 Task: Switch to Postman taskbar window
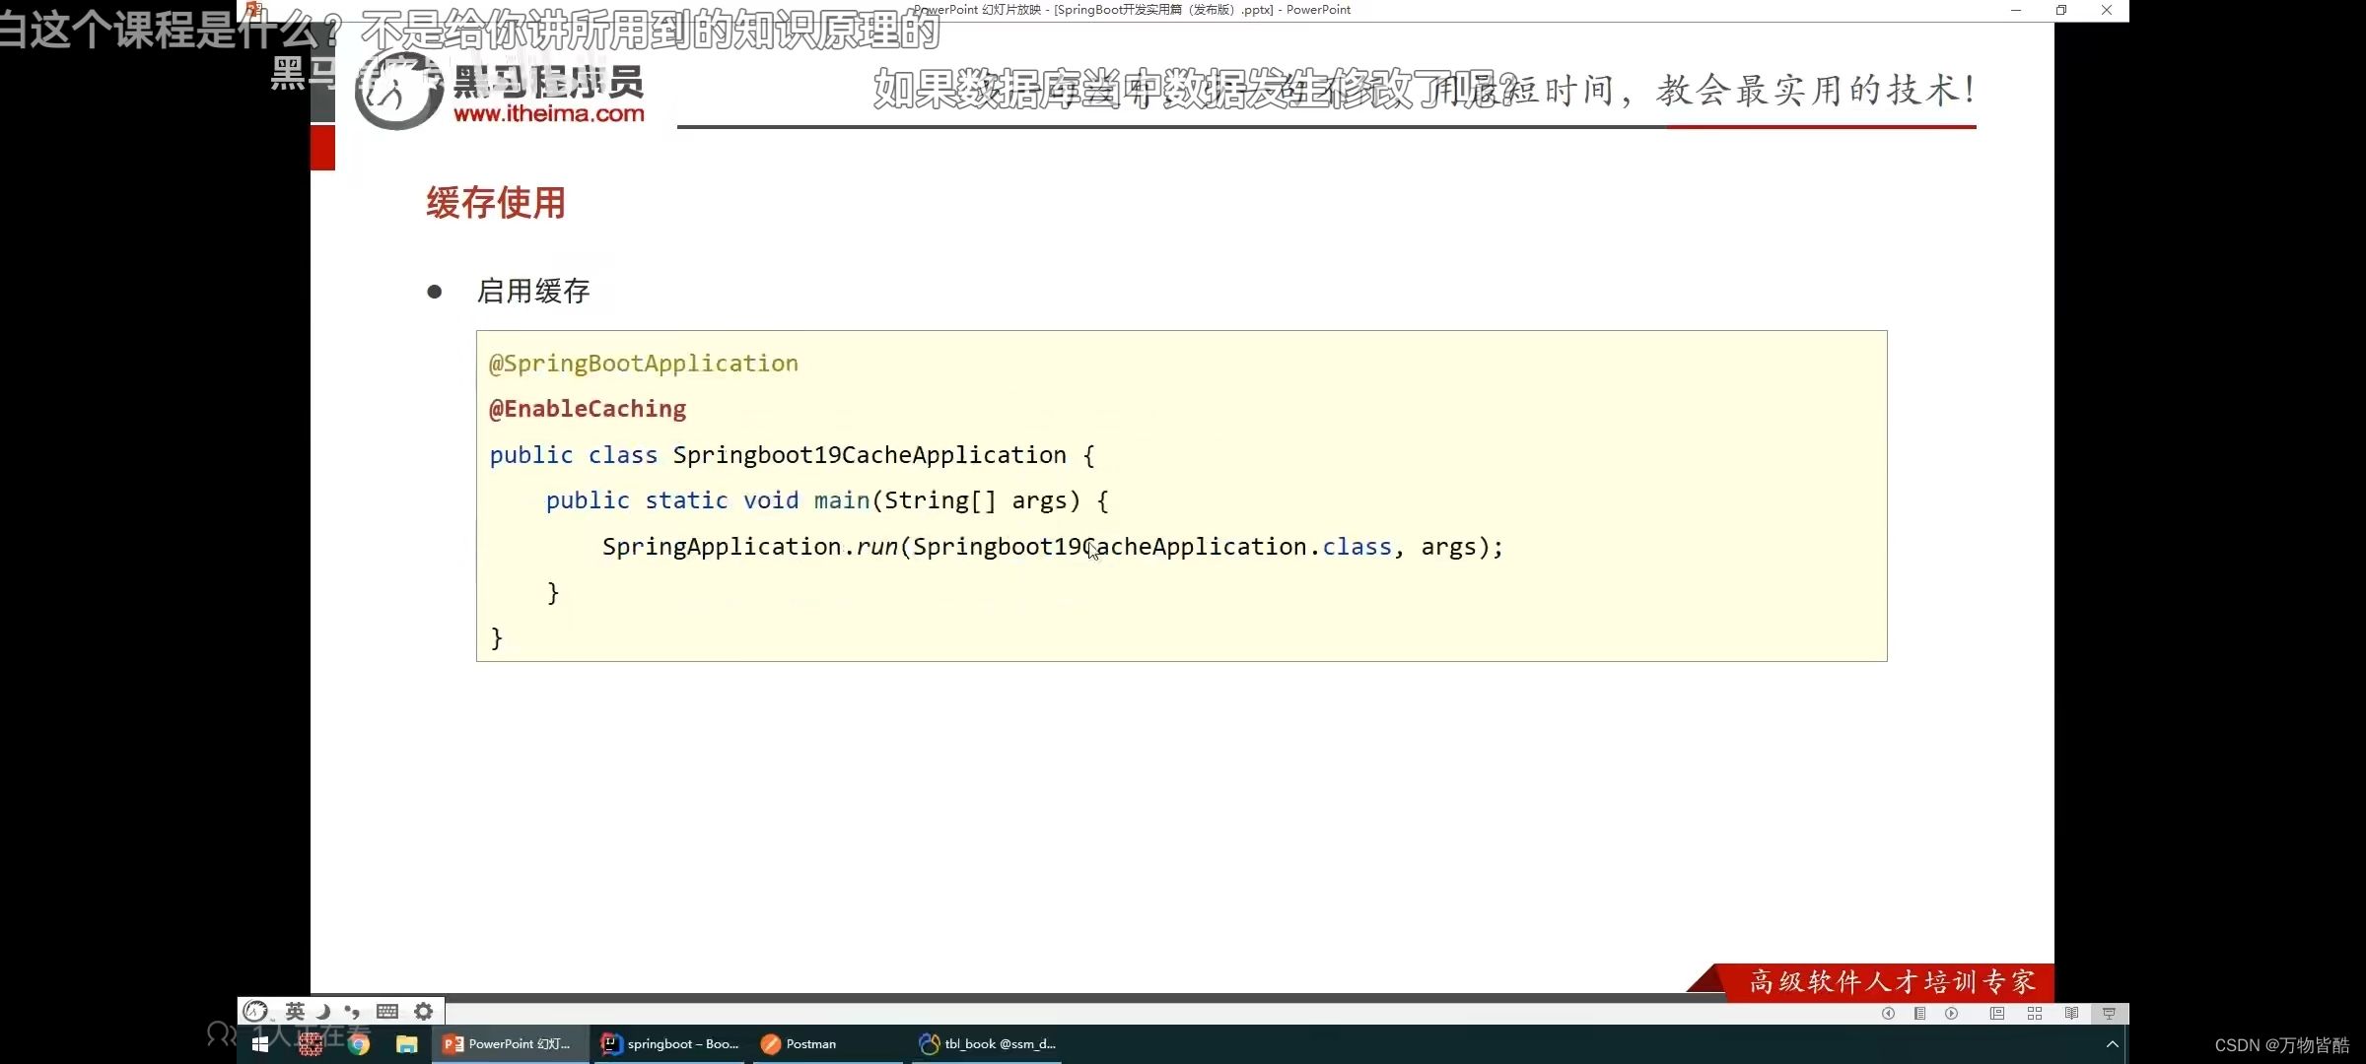pos(828,1044)
